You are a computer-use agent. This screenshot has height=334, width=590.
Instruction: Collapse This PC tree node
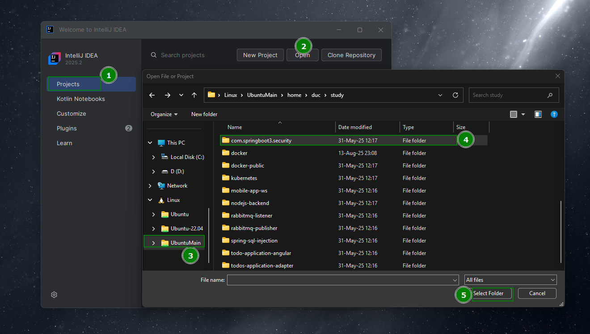point(150,143)
